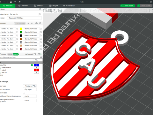This screenshot has height=115, width=153.
Task: Click the green filament 4 color swatch
Action: (x=21, y=32)
